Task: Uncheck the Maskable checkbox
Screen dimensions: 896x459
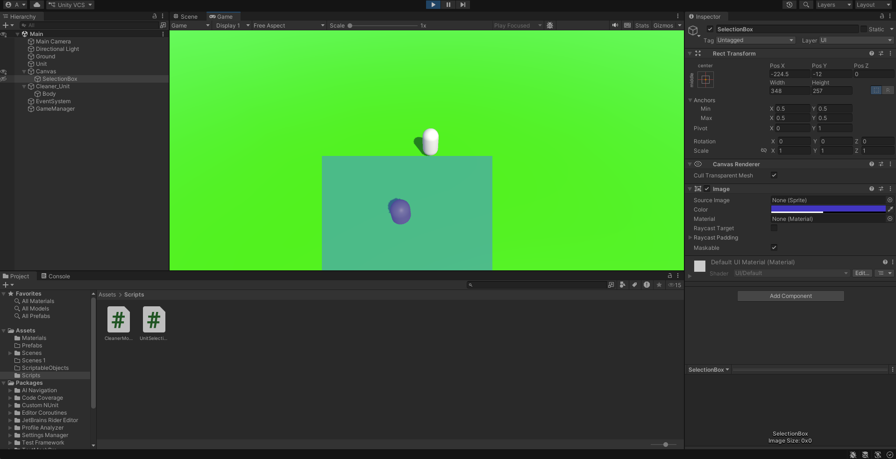Action: click(x=774, y=248)
